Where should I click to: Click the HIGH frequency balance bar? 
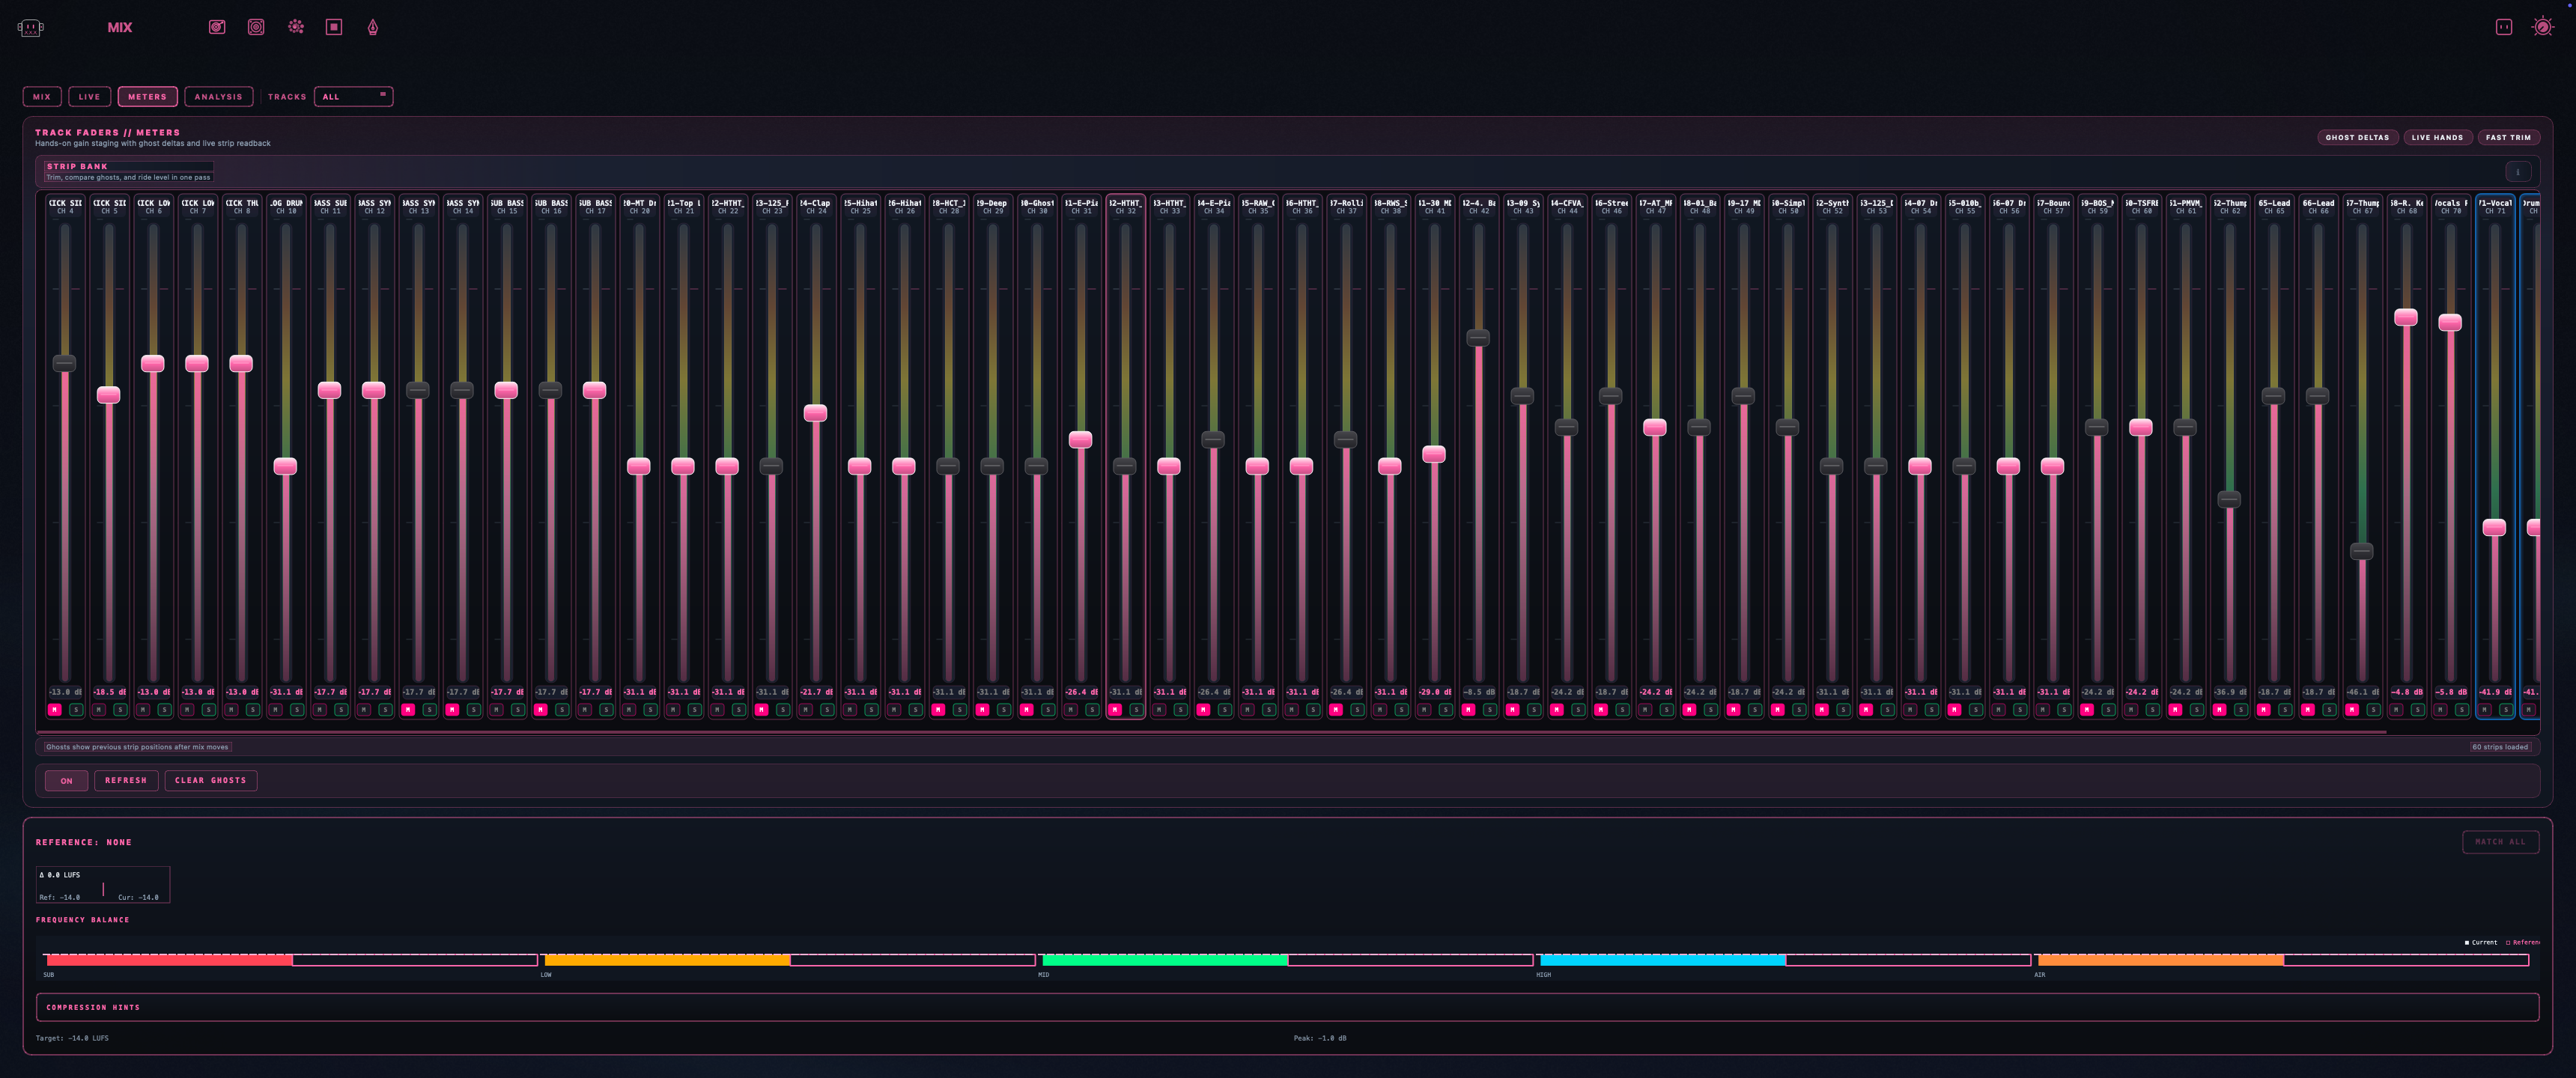[1785, 961]
